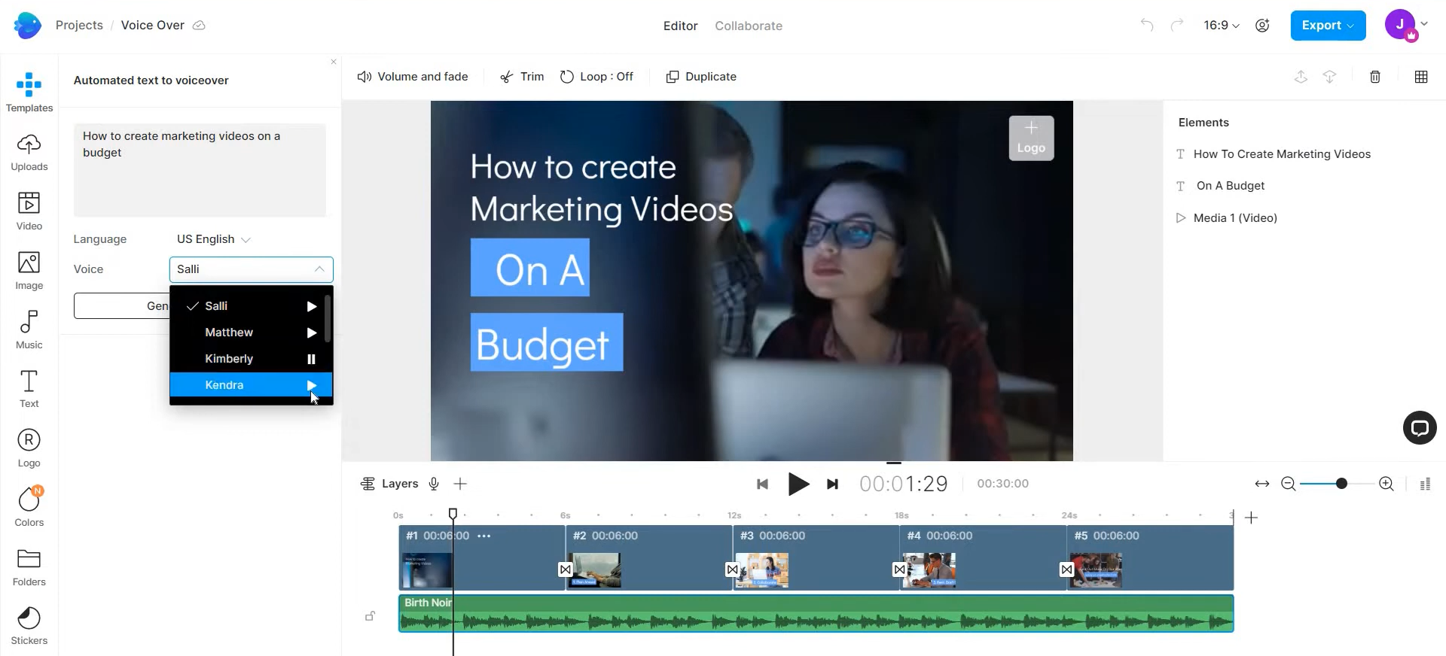Skip to next scene
Viewport: 1446px width, 656px height.
[832, 484]
